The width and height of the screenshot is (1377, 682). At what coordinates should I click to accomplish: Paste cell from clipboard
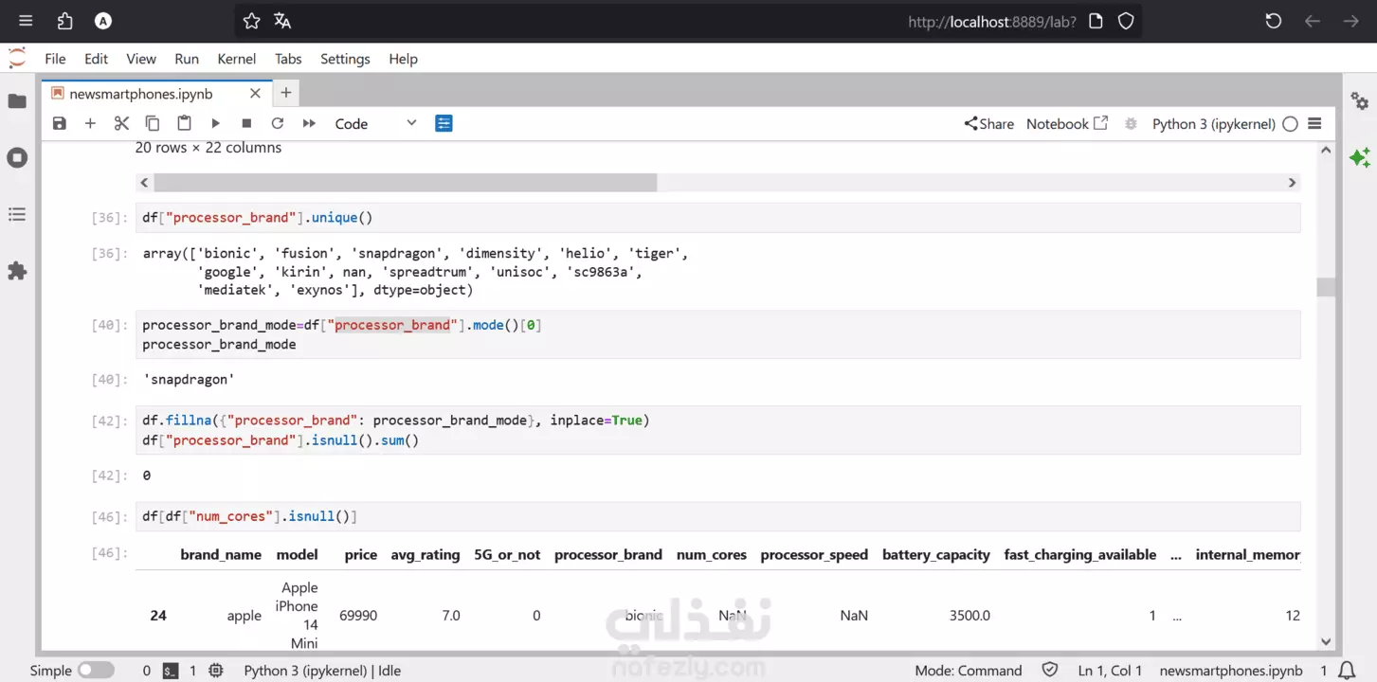(184, 123)
